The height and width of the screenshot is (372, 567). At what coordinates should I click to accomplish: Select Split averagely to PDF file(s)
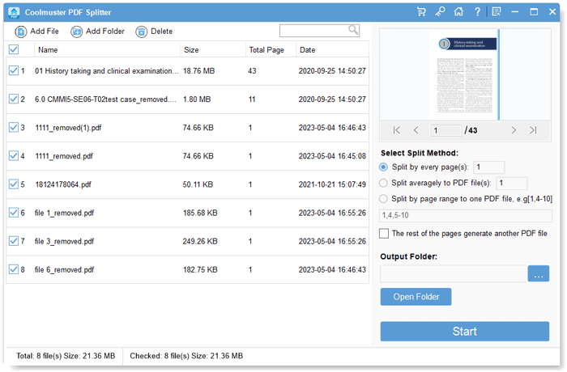click(383, 183)
